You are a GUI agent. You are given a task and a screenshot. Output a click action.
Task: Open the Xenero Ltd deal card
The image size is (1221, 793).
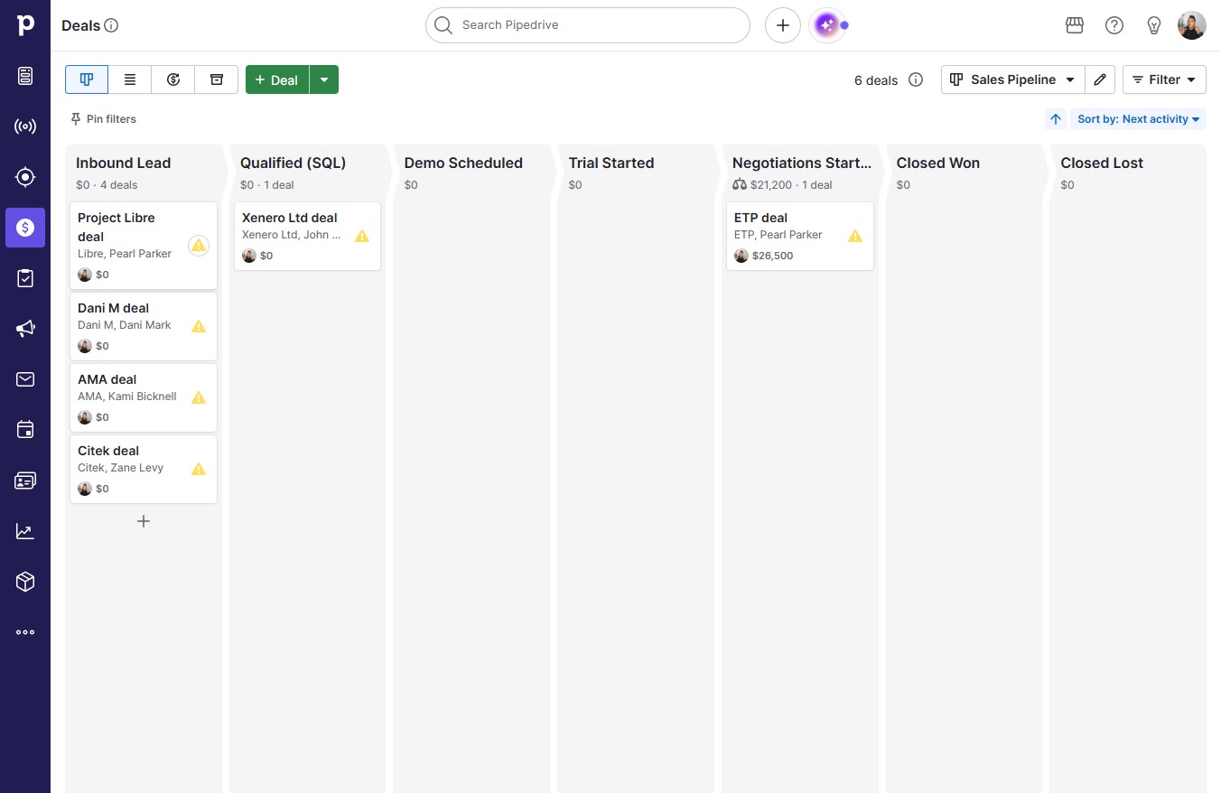point(307,236)
